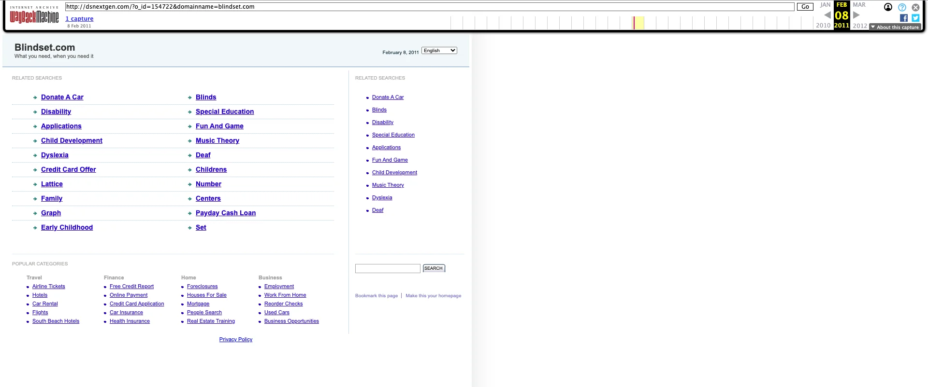Open the Privacy Policy link
Image resolution: width=928 pixels, height=387 pixels.
tap(236, 340)
